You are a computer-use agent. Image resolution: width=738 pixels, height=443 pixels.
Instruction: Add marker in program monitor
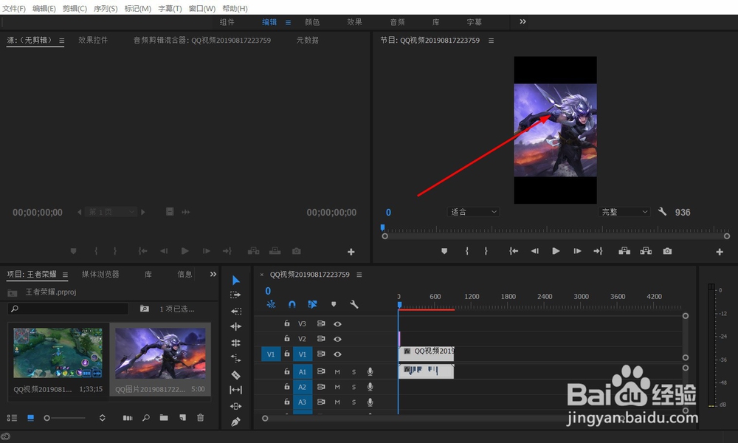point(444,251)
